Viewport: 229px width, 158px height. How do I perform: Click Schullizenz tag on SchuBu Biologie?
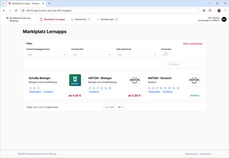click(48, 92)
